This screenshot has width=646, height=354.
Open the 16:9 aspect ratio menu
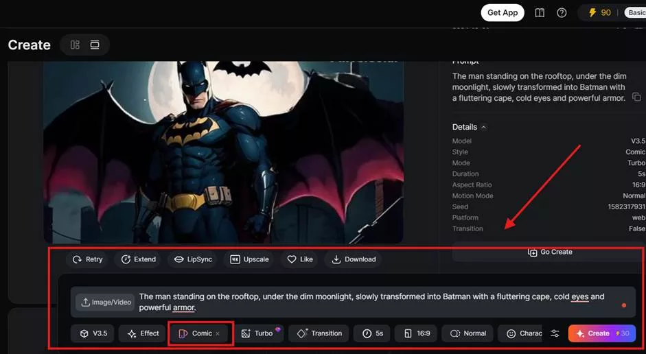pos(417,333)
